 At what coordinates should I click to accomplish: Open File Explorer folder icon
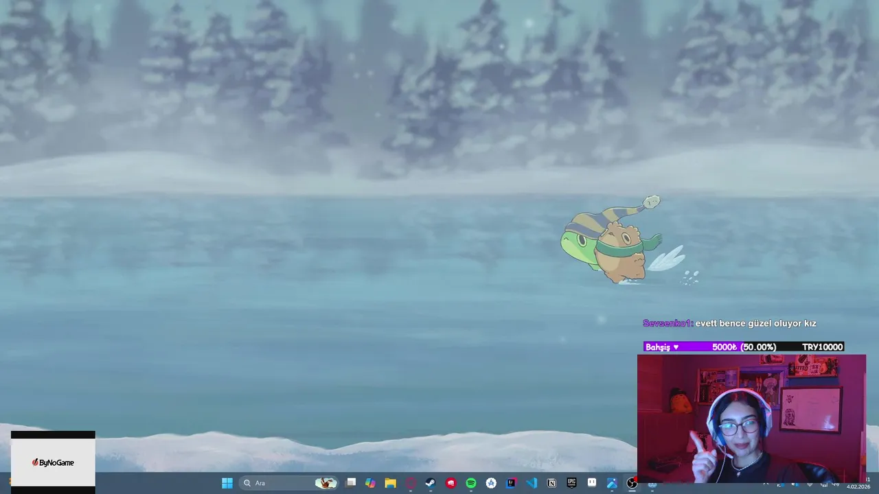tap(391, 483)
